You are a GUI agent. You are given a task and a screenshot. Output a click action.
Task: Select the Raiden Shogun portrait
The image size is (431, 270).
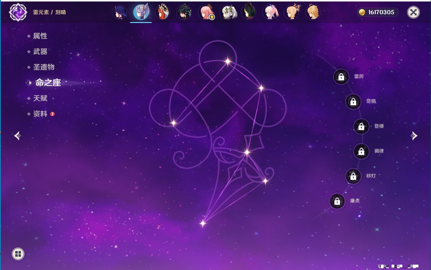[x=120, y=12]
